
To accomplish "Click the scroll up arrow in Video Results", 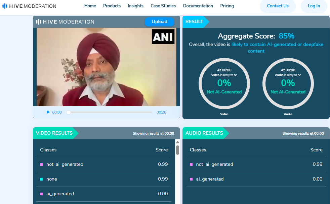I will point(177,142).
